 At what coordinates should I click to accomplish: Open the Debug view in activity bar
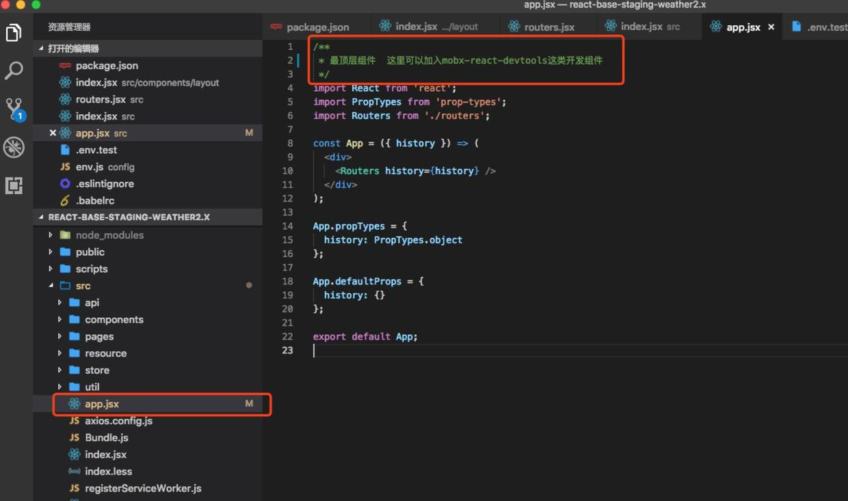(x=14, y=147)
